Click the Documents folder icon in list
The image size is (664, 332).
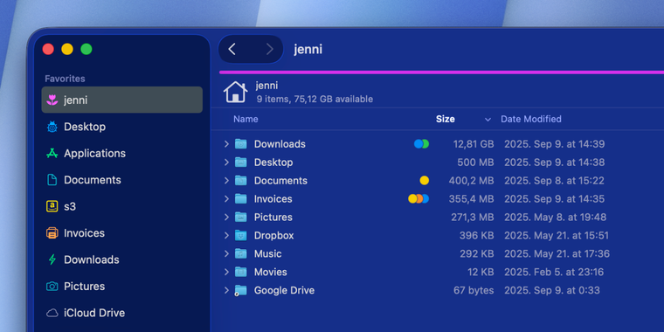[x=241, y=180]
